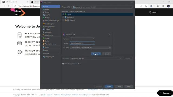Browse for JDK location folder icon
Viewport: 173px width, 97px height.
pyautogui.click(x=109, y=47)
